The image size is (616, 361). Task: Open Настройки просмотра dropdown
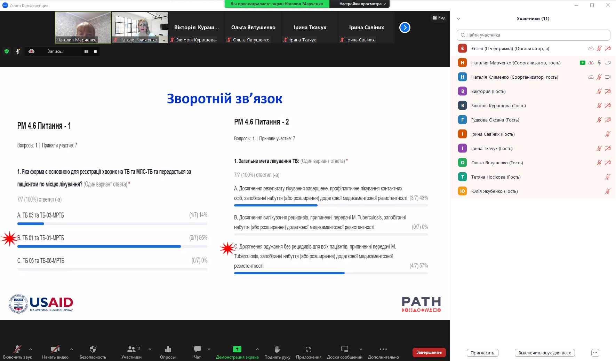(x=362, y=4)
